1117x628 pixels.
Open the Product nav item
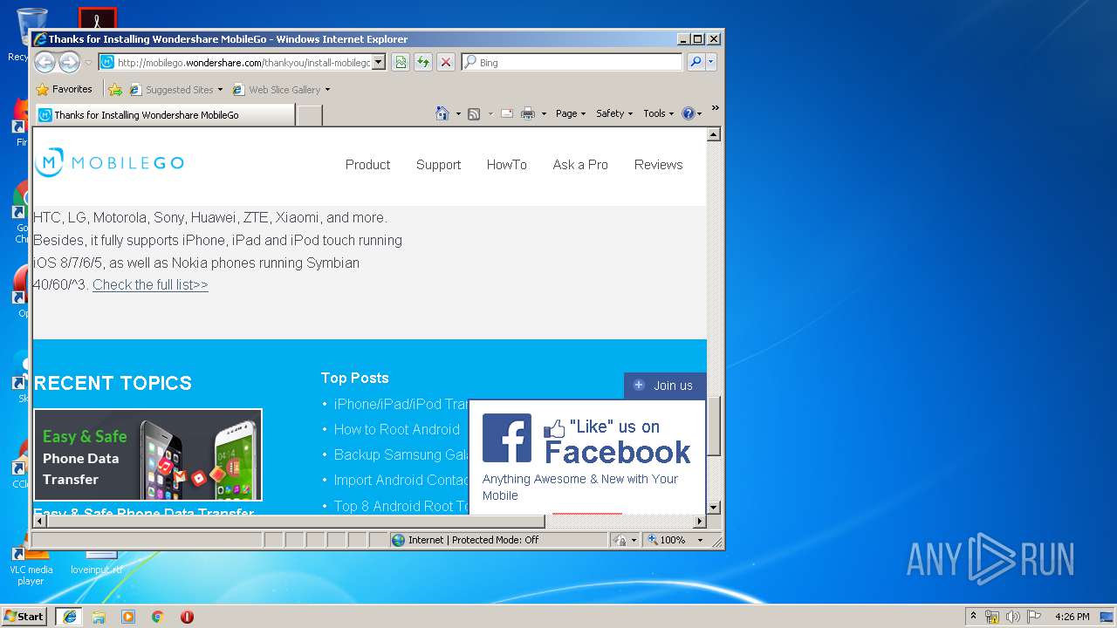[367, 164]
